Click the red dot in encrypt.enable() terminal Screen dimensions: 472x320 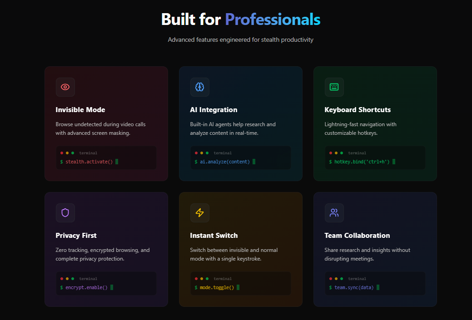(x=62, y=279)
